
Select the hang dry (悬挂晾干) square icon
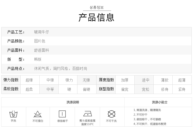63,114
